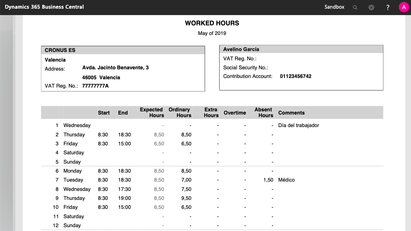The height and width of the screenshot is (231, 411).
Task: Open the settings gear icon
Action: [x=371, y=7]
